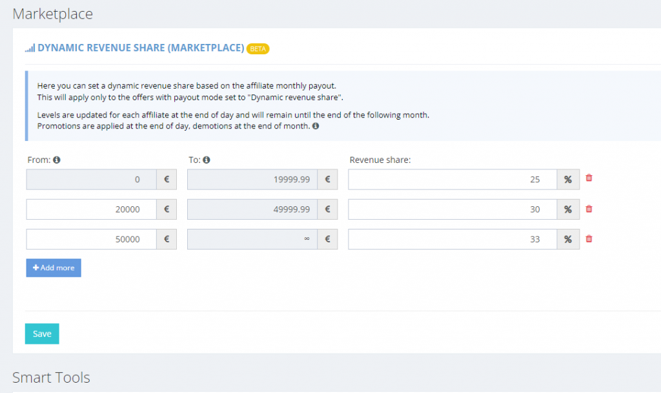Edit revenue share field with 30

click(x=453, y=209)
